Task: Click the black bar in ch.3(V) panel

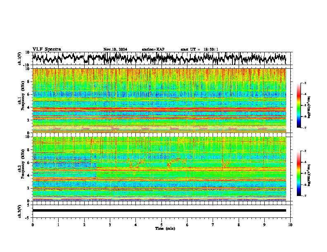Action: 159,210
